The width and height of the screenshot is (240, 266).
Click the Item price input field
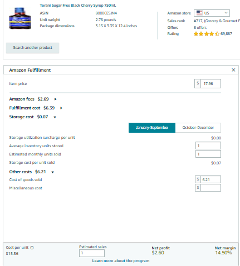(x=210, y=83)
